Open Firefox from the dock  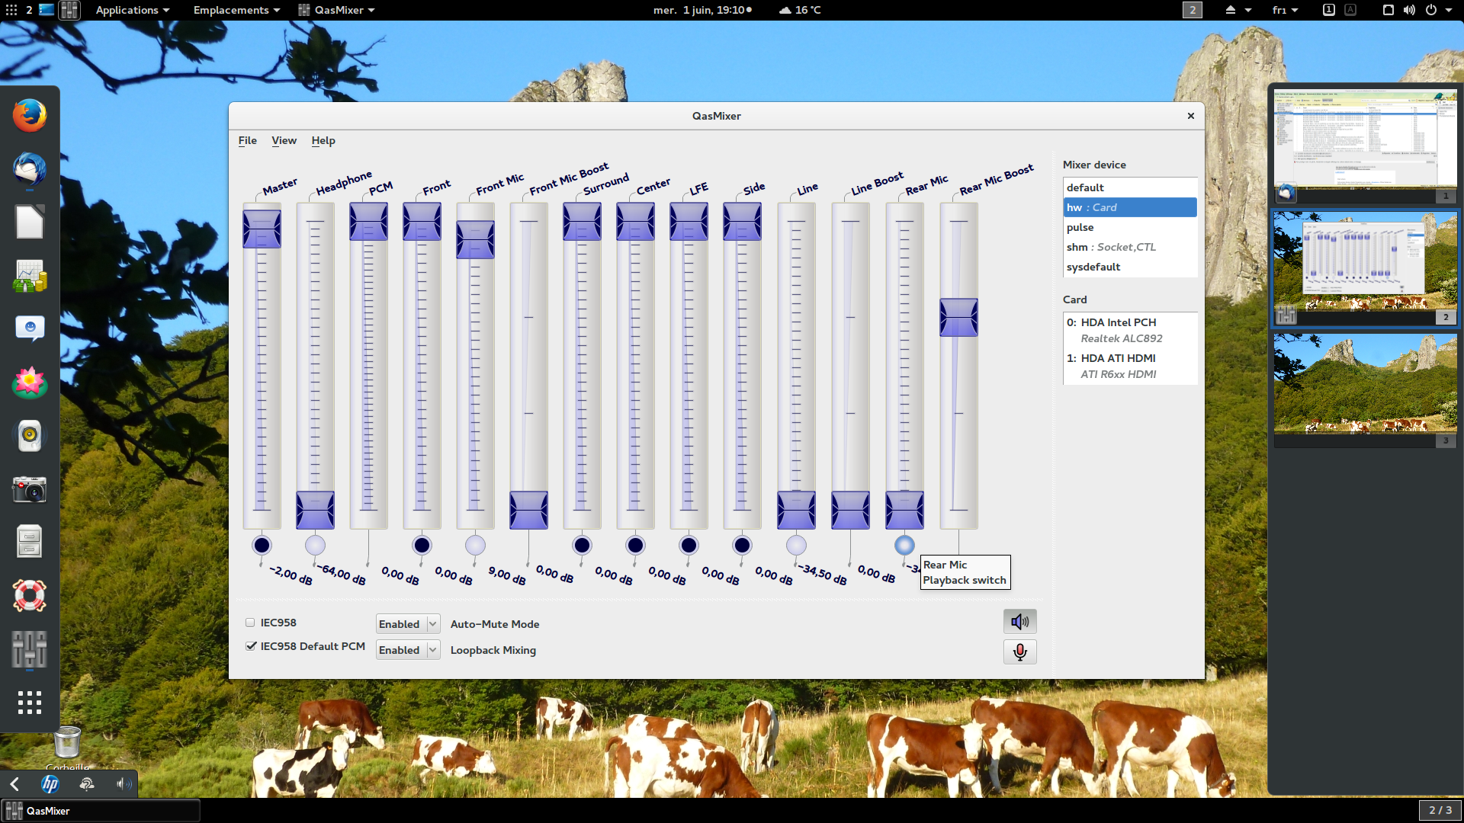point(30,116)
